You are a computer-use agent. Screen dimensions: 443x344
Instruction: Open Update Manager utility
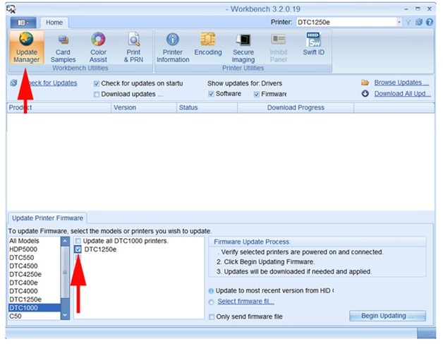click(26, 47)
